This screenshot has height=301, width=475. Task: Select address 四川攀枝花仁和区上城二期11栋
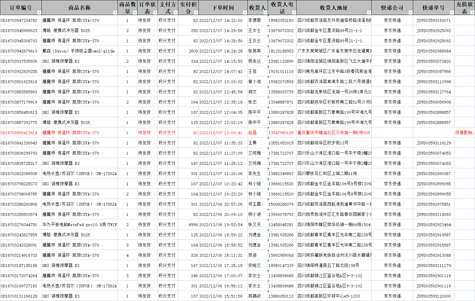tap(327, 174)
